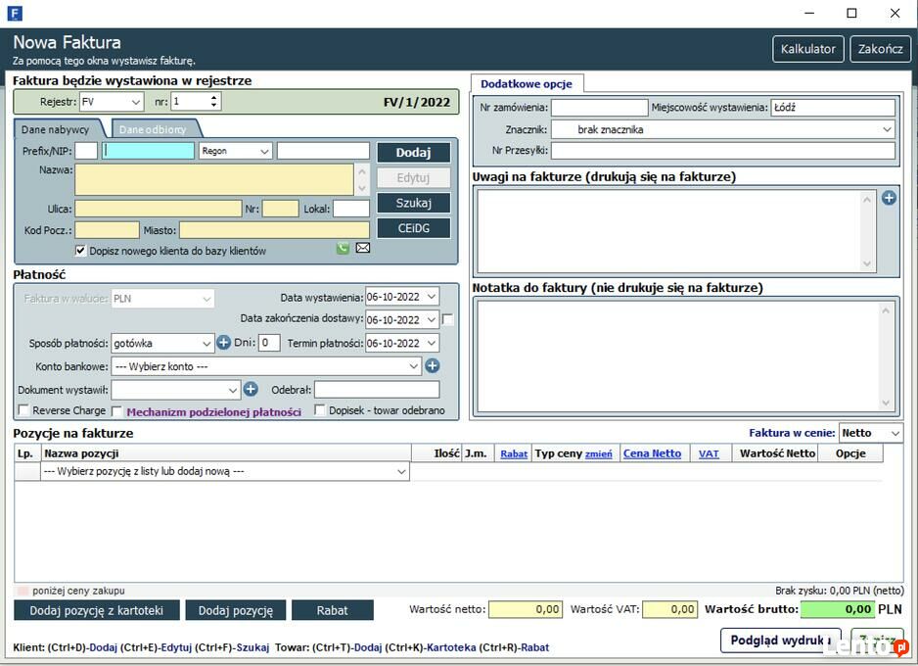
Task: Add an invoice remark with the plus icon
Action: [x=889, y=198]
